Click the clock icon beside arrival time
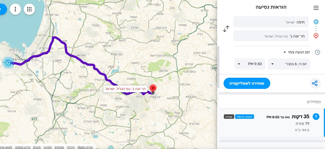Image resolution: width=325 pixels, height=149 pixels. point(317,52)
